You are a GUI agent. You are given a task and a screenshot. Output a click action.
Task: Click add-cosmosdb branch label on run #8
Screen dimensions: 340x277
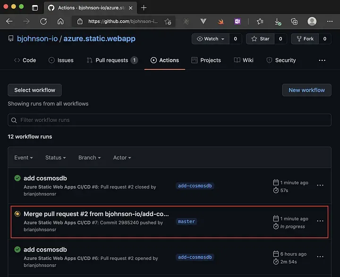coord(195,186)
